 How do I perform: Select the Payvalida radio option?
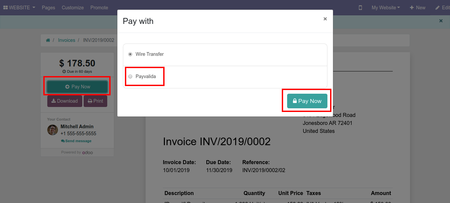click(130, 76)
